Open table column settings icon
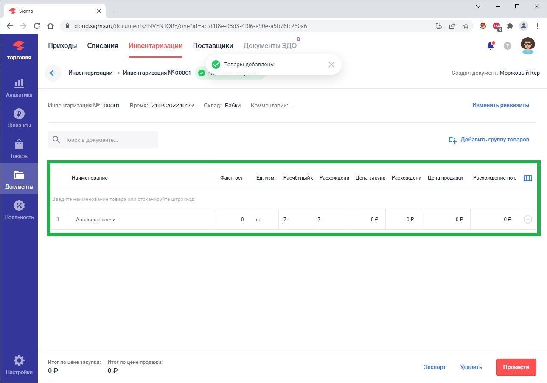 click(x=527, y=178)
